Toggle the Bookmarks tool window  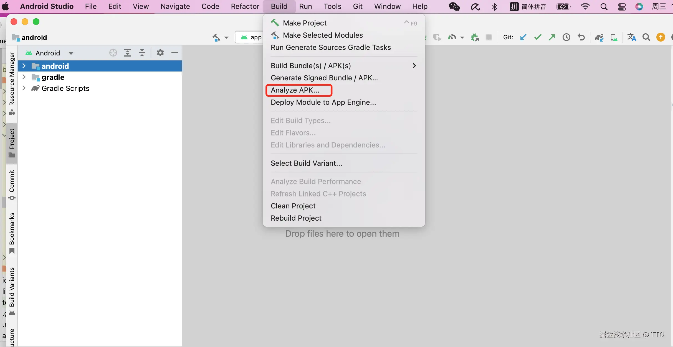(12, 232)
